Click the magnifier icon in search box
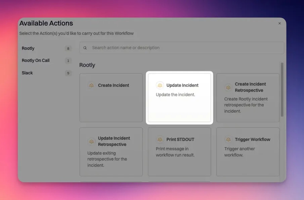 click(x=85, y=48)
